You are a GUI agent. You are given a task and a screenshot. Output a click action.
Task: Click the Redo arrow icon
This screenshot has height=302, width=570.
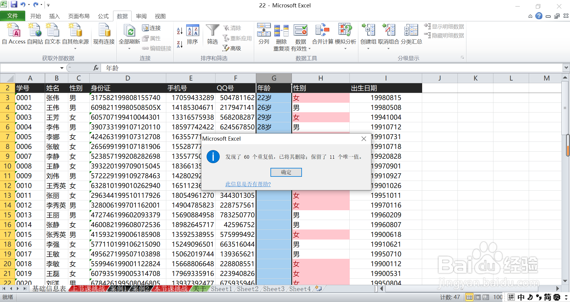click(x=36, y=4)
